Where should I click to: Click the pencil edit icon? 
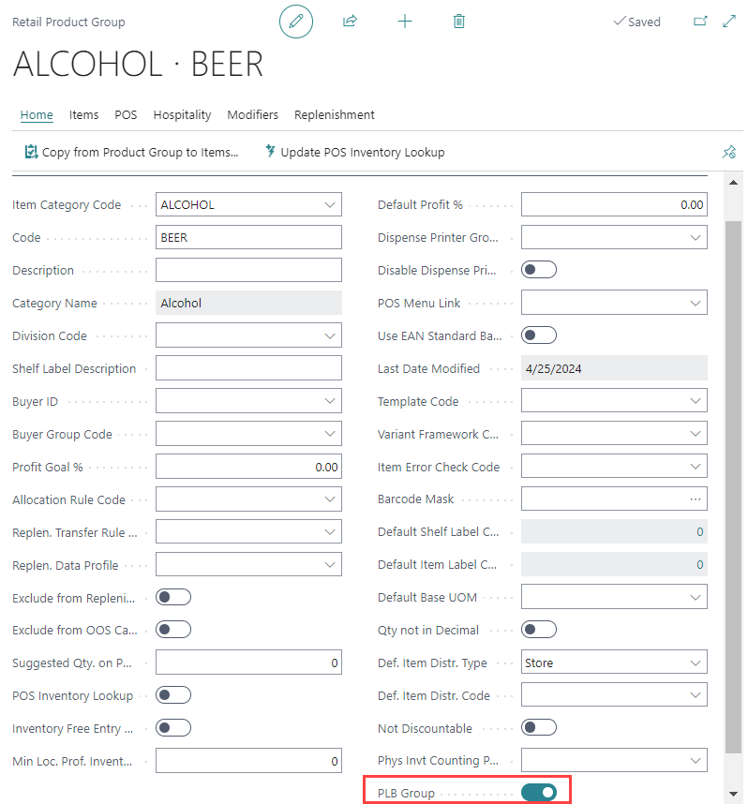coord(296,21)
